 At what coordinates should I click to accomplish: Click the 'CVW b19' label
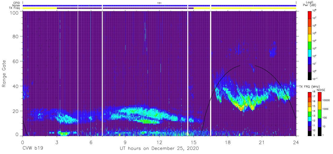33,149
